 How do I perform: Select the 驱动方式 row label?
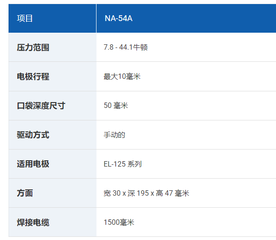click(33, 135)
